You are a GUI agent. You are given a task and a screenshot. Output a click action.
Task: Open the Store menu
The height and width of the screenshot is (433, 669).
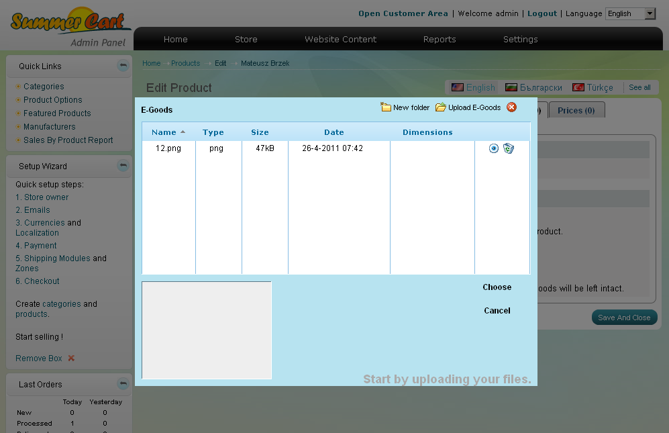click(246, 40)
